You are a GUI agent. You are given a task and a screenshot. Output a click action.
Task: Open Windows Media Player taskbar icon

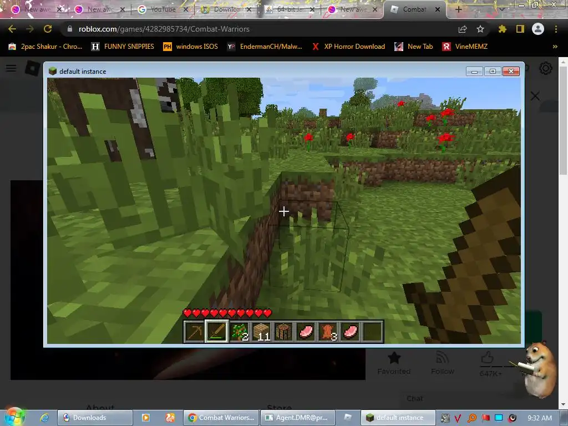(146, 418)
